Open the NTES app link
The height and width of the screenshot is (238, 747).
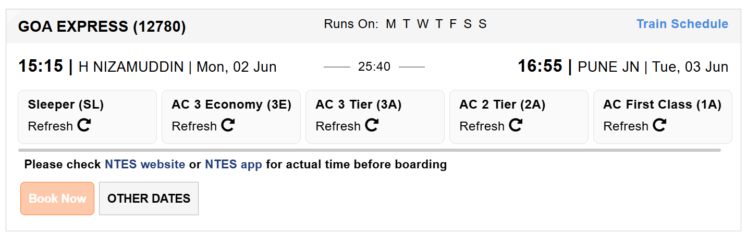tap(234, 165)
